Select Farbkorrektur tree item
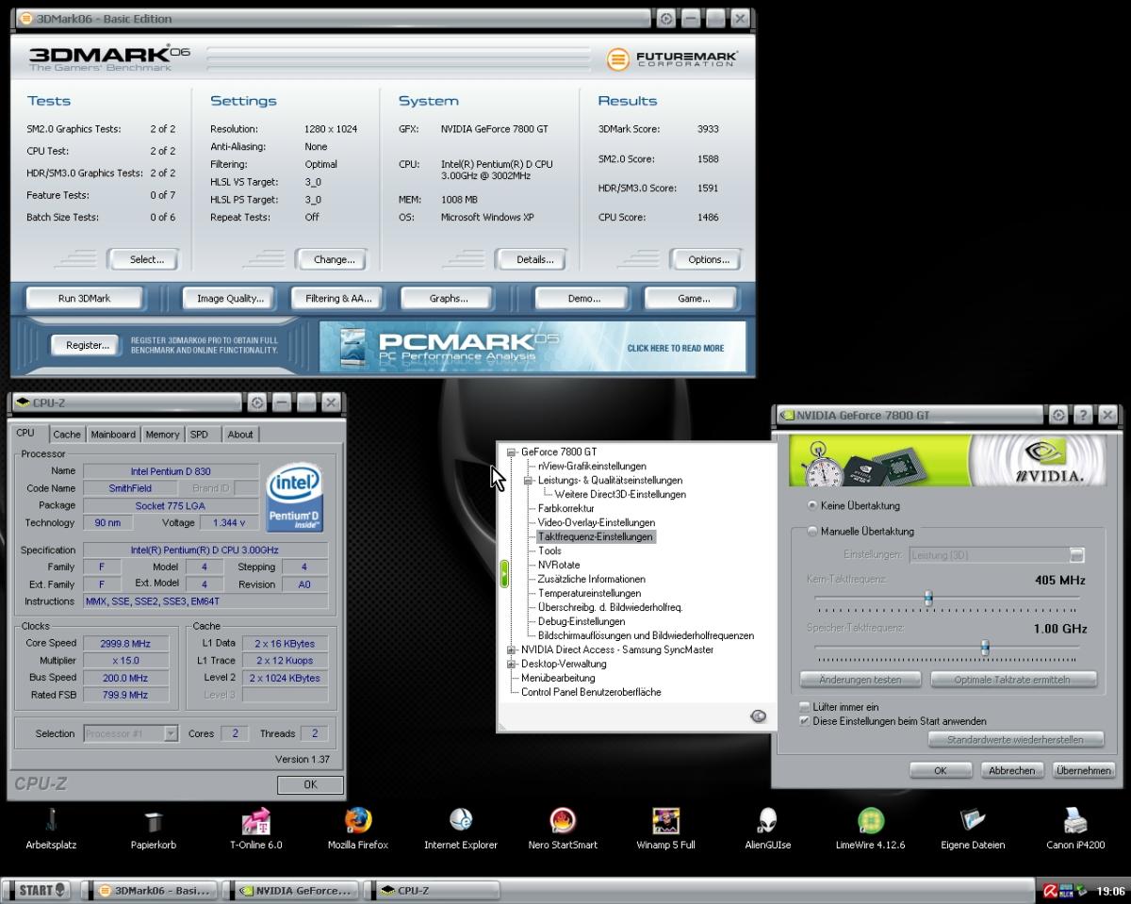The width and height of the screenshot is (1131, 904). (x=565, y=508)
